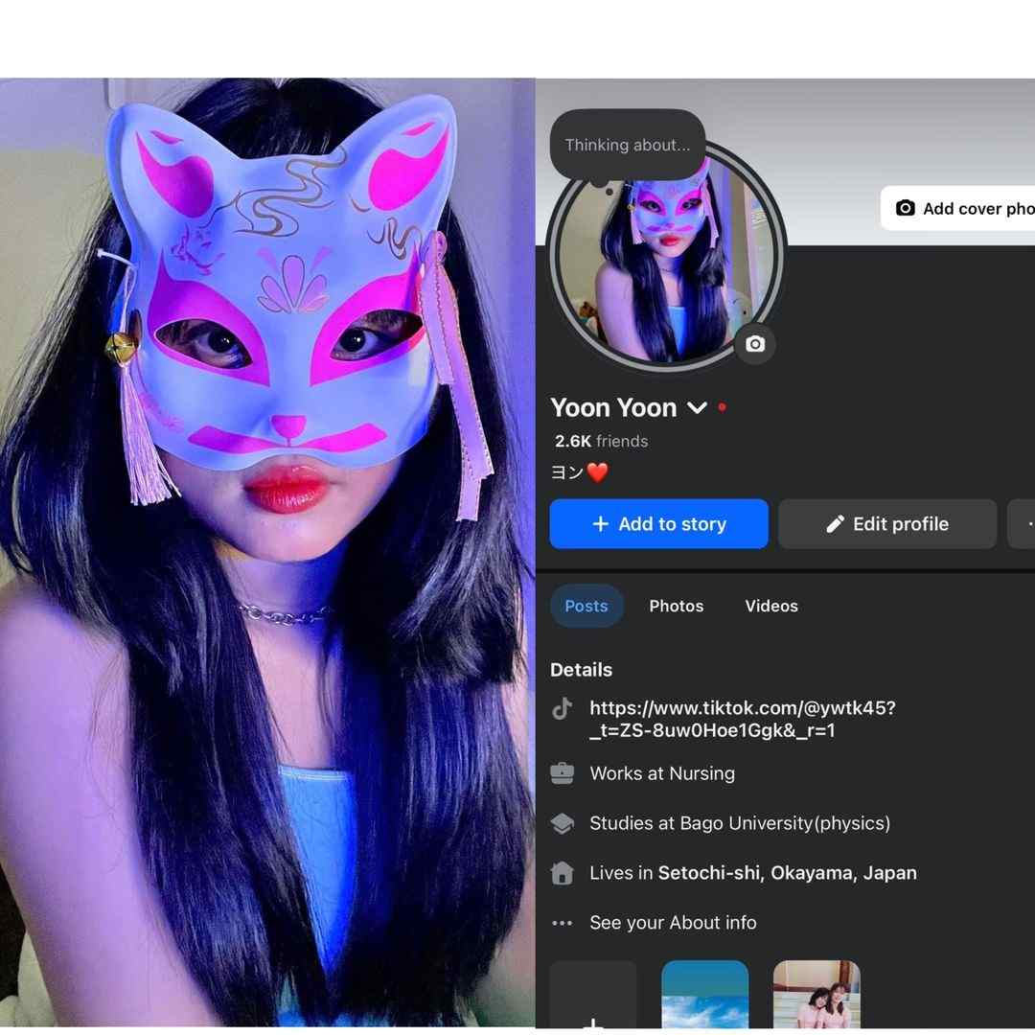Open the TikTok profile link
Image resolution: width=1035 pixels, height=1035 pixels.
(742, 719)
